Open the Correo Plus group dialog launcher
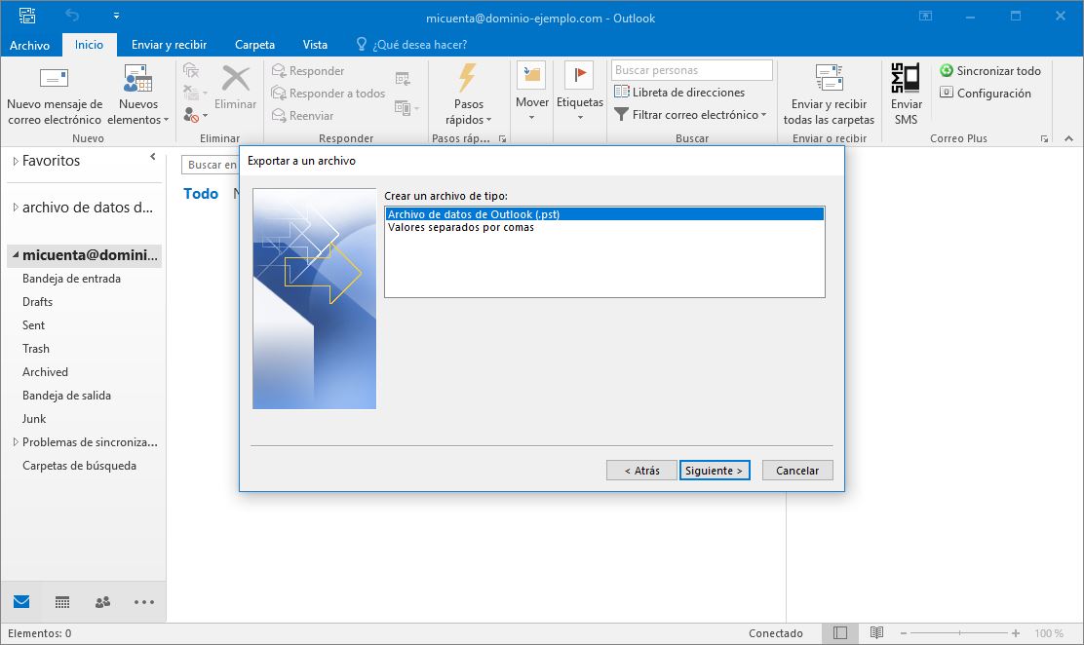The width and height of the screenshot is (1084, 645). tap(1045, 139)
